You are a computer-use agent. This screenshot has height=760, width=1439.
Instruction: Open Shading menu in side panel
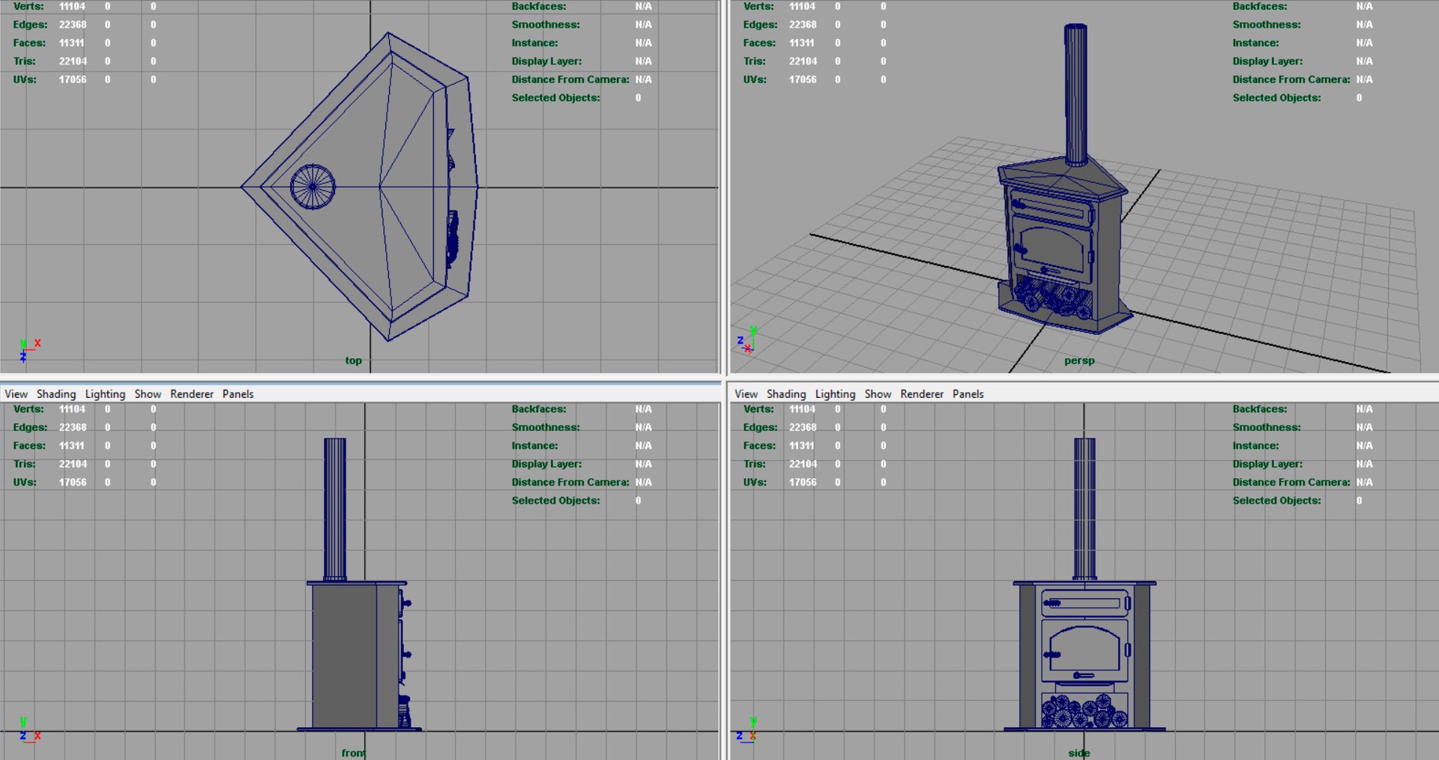click(786, 394)
